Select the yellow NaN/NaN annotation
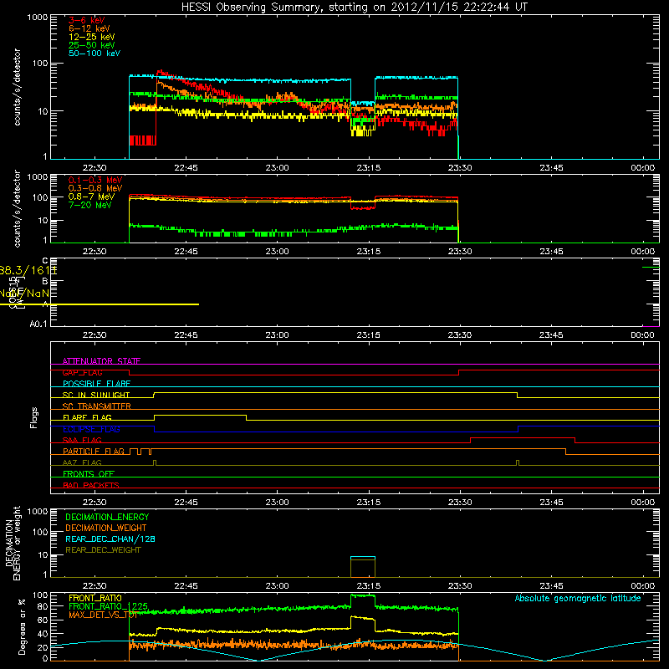Viewport: 669px width, 669px height. coord(24,294)
